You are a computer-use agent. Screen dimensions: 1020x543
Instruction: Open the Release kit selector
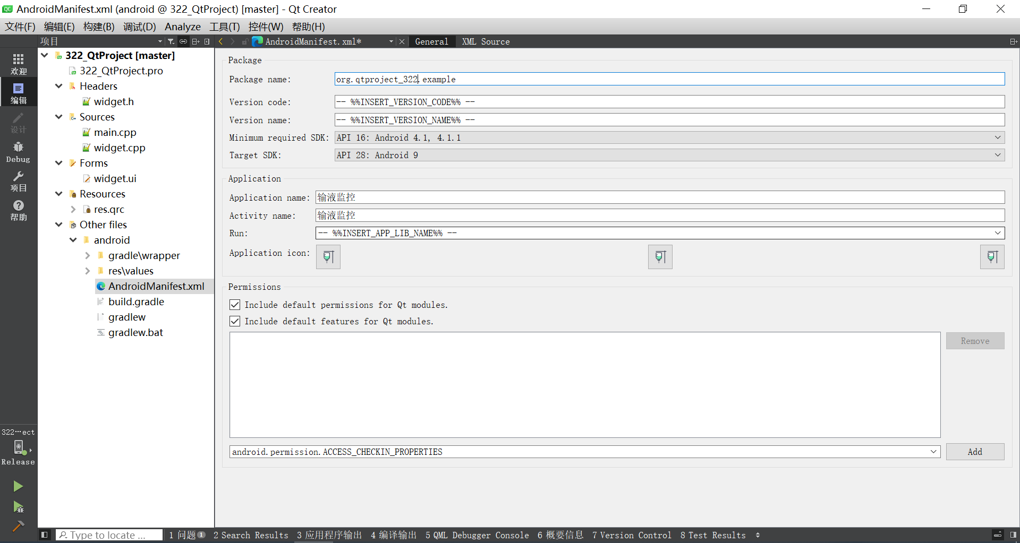pos(19,447)
